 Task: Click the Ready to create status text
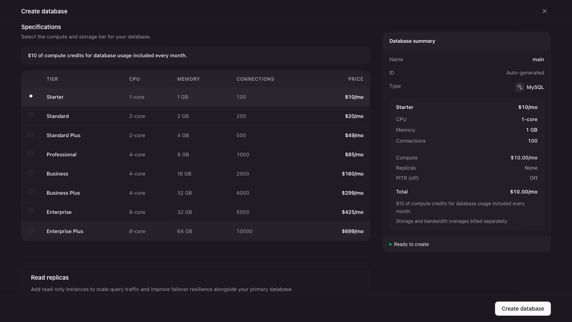pyautogui.click(x=411, y=244)
